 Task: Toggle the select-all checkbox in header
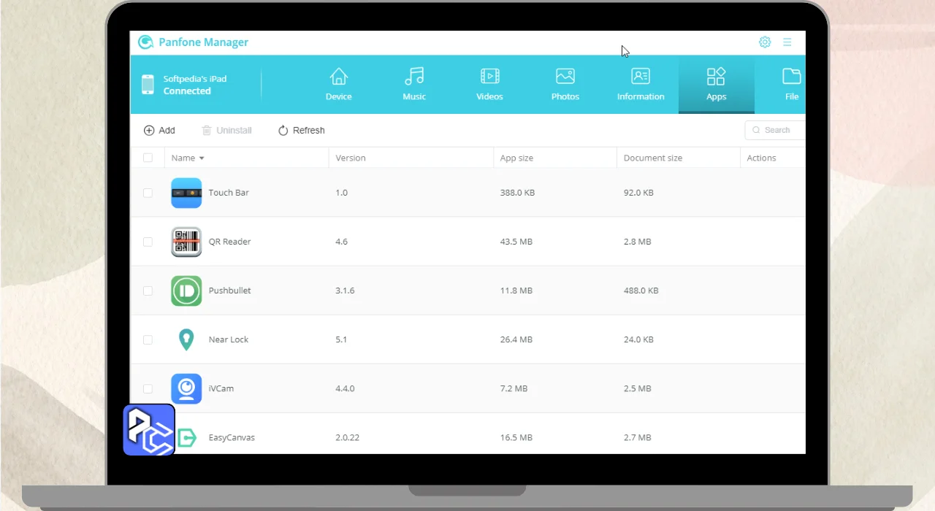pyautogui.click(x=148, y=158)
